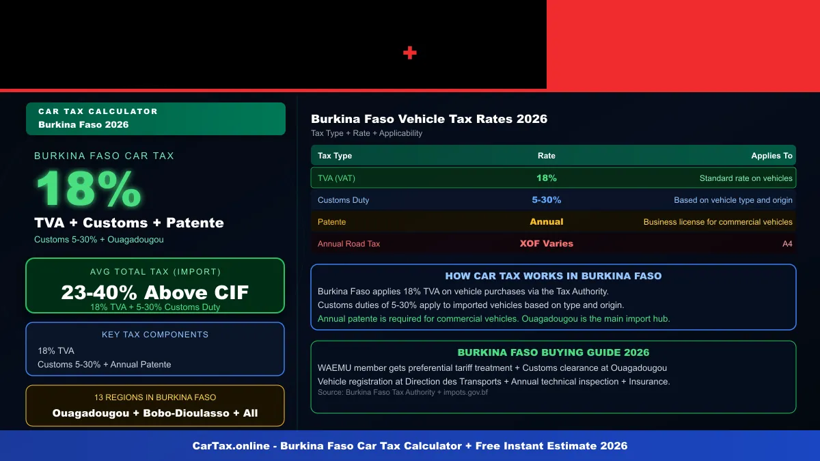The width and height of the screenshot is (820, 461).
Task: Click the '18% TVA + 5-30% Customs Duty' line
Action: click(155, 307)
